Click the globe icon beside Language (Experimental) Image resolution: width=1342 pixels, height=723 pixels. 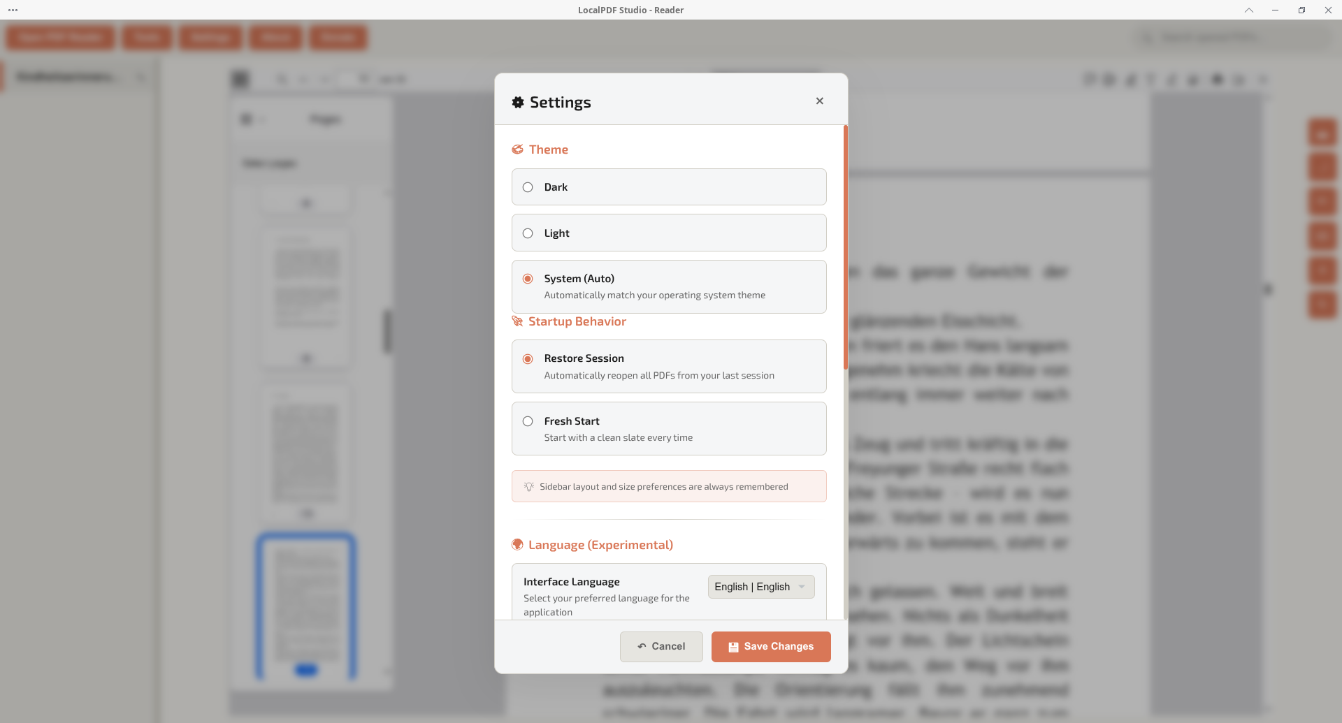tap(518, 545)
